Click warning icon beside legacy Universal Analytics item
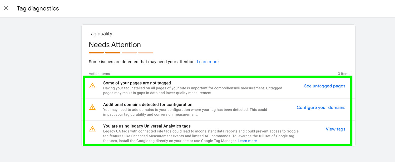 click(92, 129)
